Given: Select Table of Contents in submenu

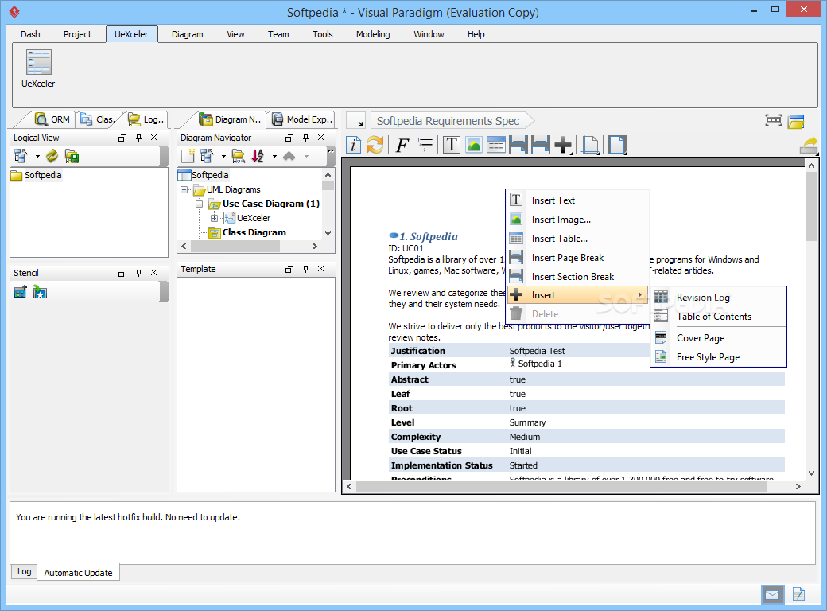Looking at the screenshot, I should 718,317.
